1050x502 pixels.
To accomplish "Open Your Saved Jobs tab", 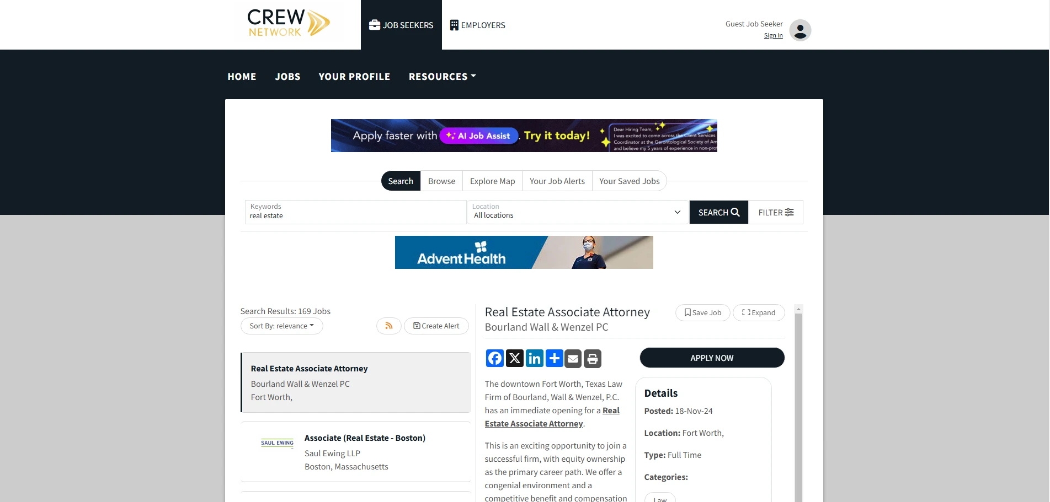I will point(629,181).
